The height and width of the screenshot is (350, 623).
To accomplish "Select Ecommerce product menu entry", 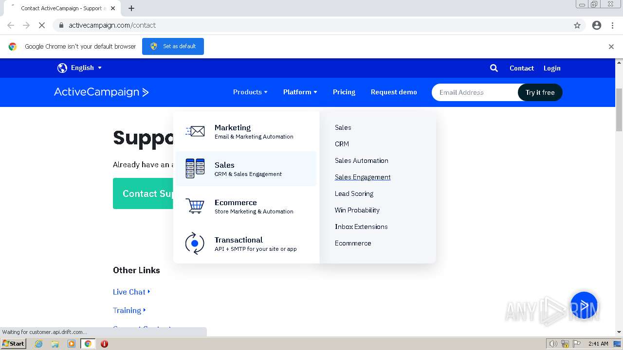I will (246, 206).
